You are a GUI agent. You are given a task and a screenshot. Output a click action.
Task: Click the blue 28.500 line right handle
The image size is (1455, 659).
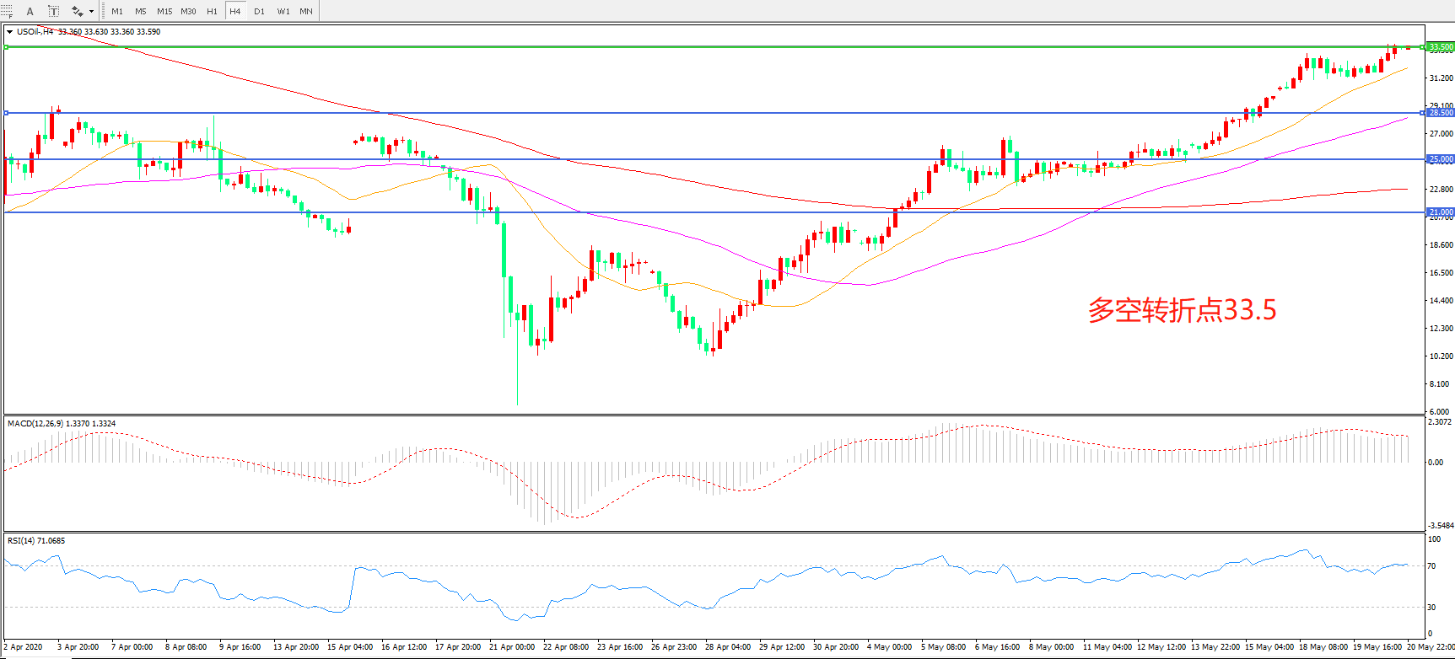[1422, 113]
